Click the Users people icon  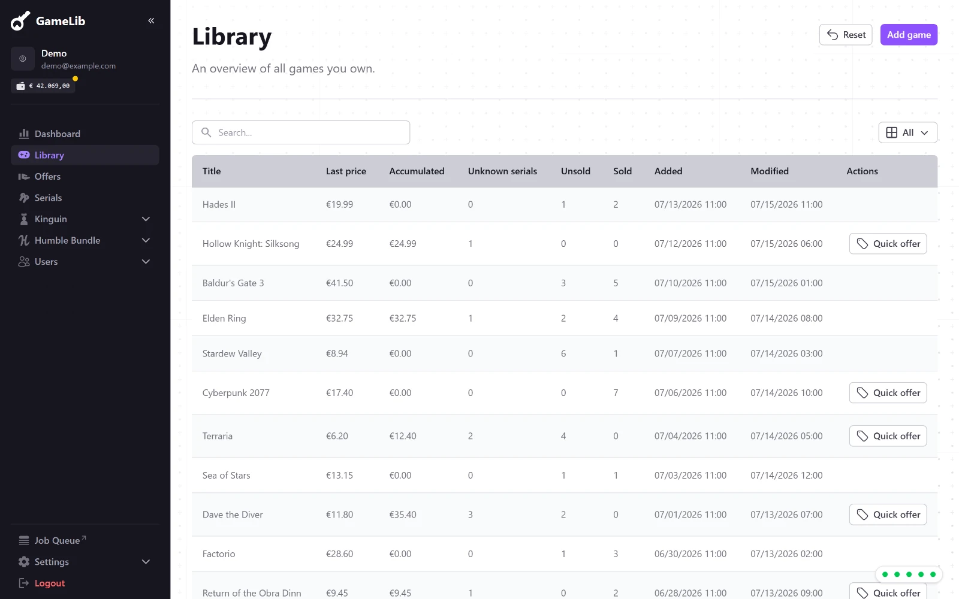[x=24, y=262]
